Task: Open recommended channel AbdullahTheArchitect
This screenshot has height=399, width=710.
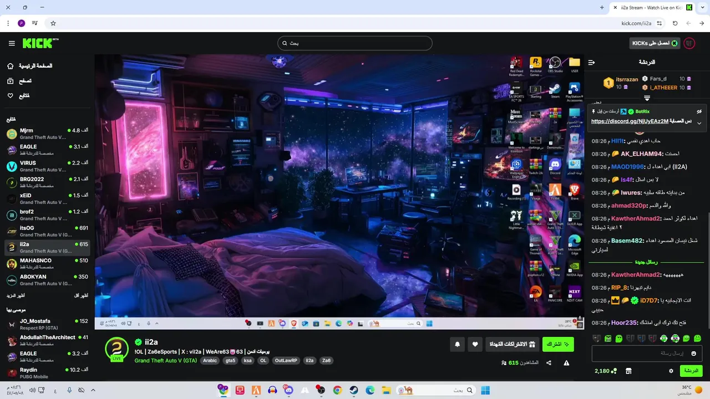Action: [x=47, y=340]
